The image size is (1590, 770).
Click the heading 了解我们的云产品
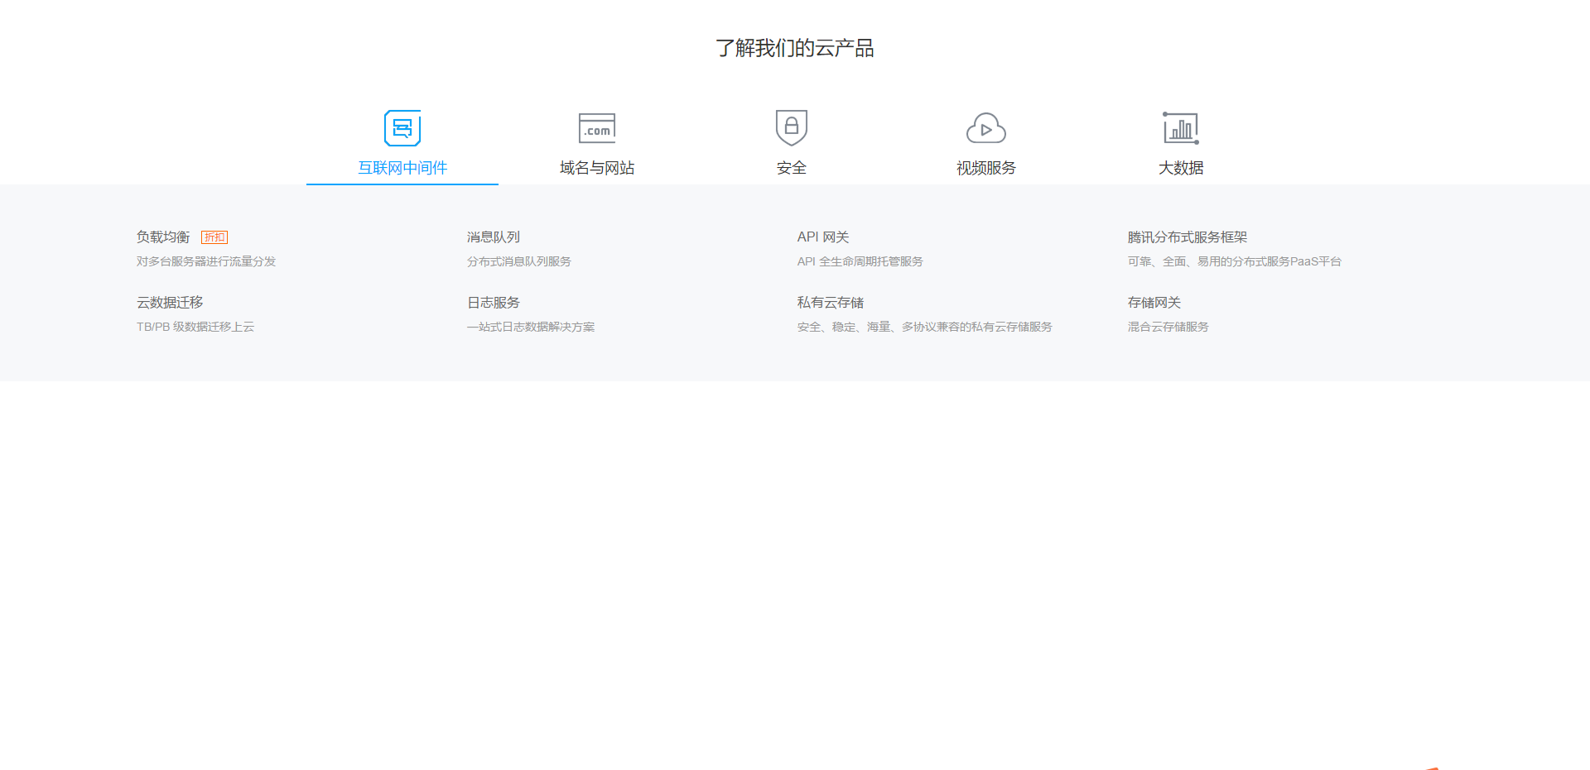click(795, 48)
